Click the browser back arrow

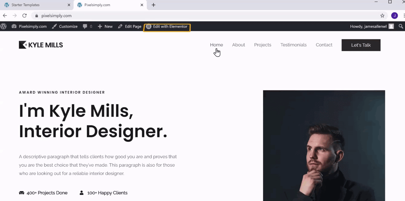(5, 16)
